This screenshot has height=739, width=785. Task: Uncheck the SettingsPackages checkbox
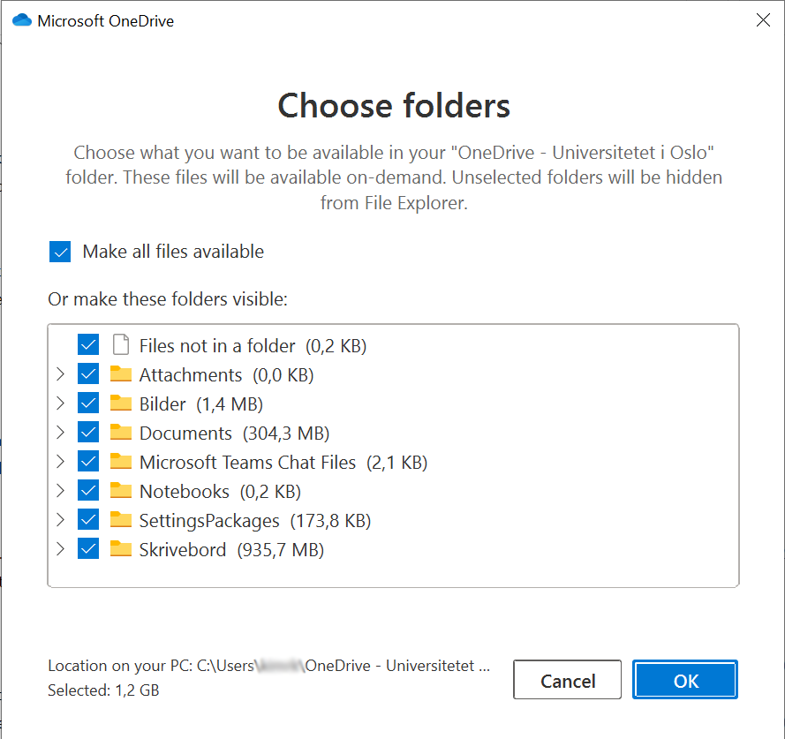click(x=88, y=520)
